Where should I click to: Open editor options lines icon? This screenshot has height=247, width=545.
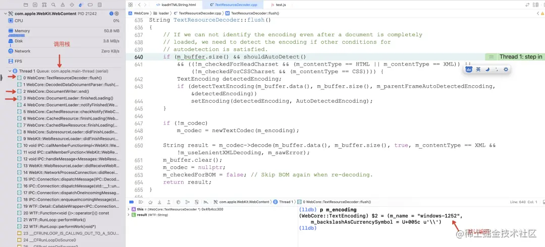[x=535, y=5]
